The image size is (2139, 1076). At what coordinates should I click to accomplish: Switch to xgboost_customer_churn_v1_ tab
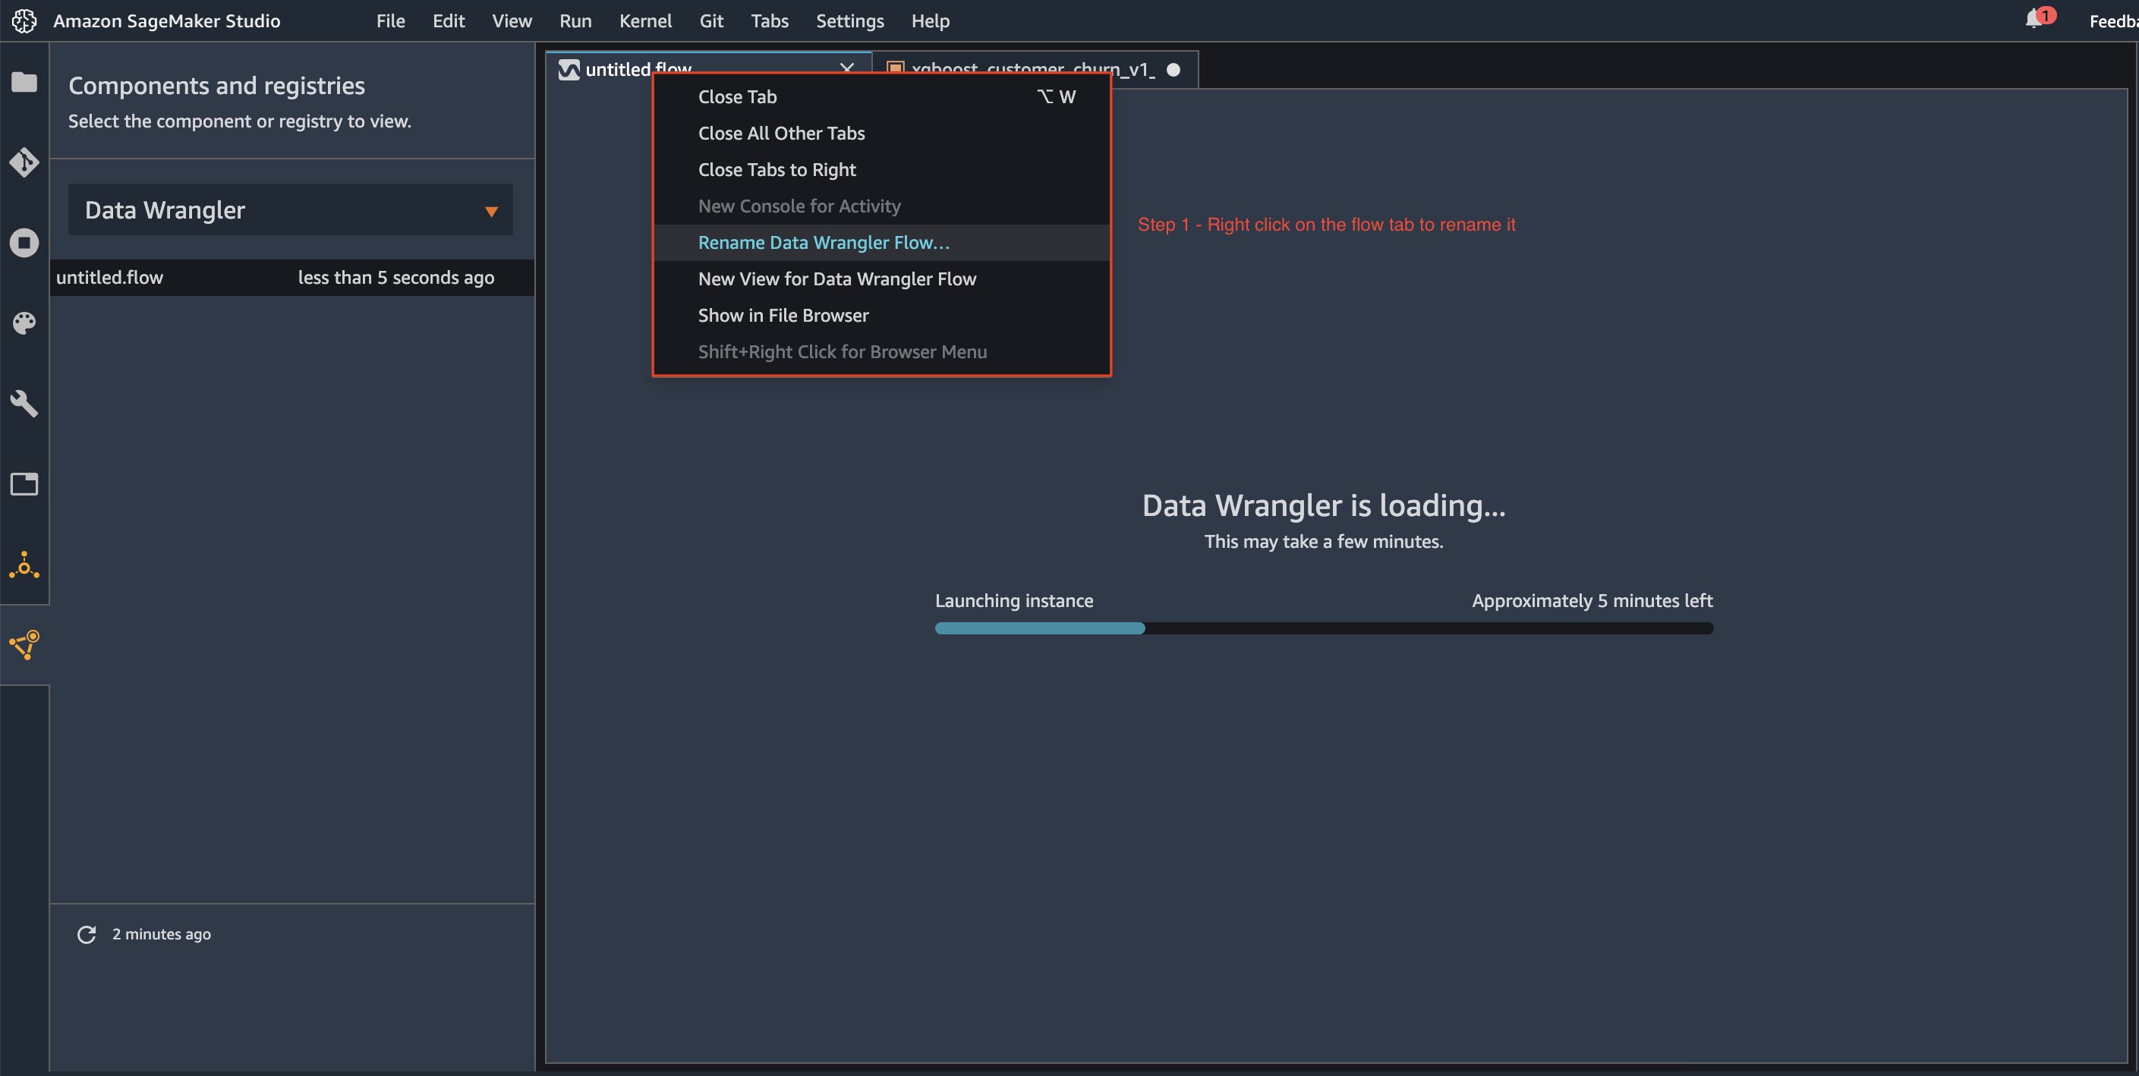[1034, 69]
